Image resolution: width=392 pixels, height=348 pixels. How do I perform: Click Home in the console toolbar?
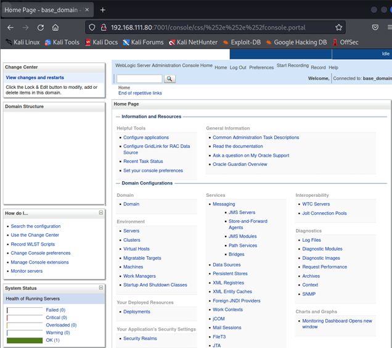point(221,68)
